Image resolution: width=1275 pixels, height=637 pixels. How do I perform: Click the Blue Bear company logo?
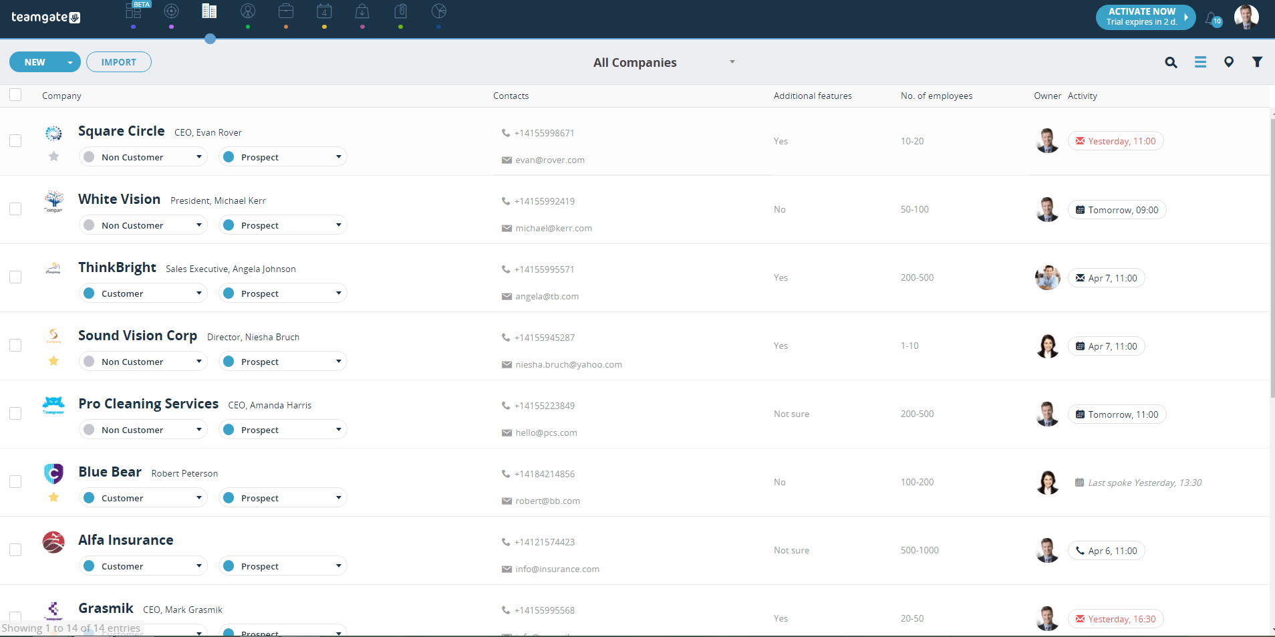pyautogui.click(x=53, y=473)
